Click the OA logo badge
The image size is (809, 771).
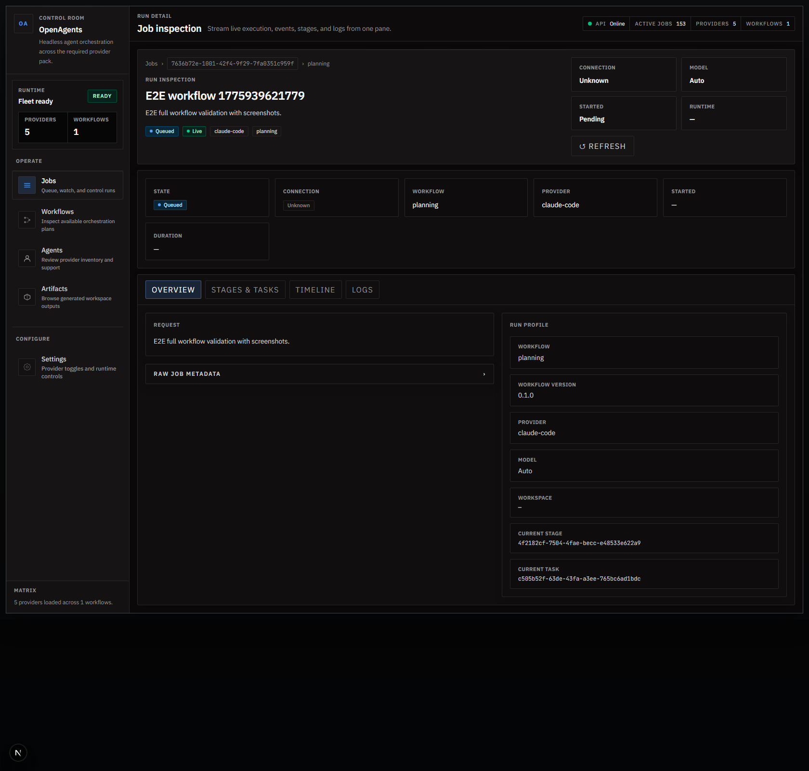click(23, 24)
